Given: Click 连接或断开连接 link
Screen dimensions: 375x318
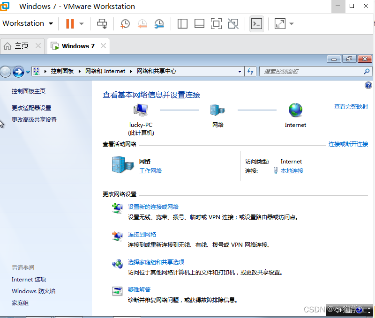Looking at the screenshot, I should 348,144.
